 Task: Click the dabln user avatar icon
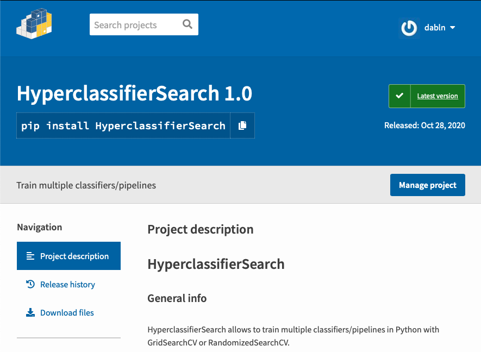point(409,28)
